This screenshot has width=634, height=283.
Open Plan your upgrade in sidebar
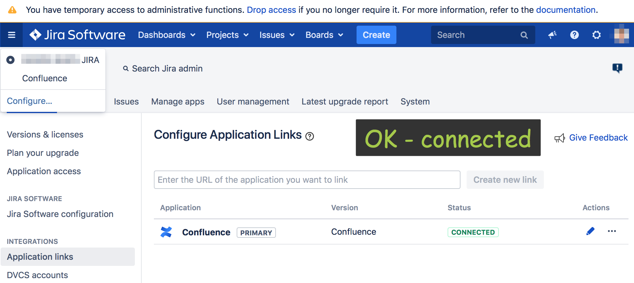point(43,153)
